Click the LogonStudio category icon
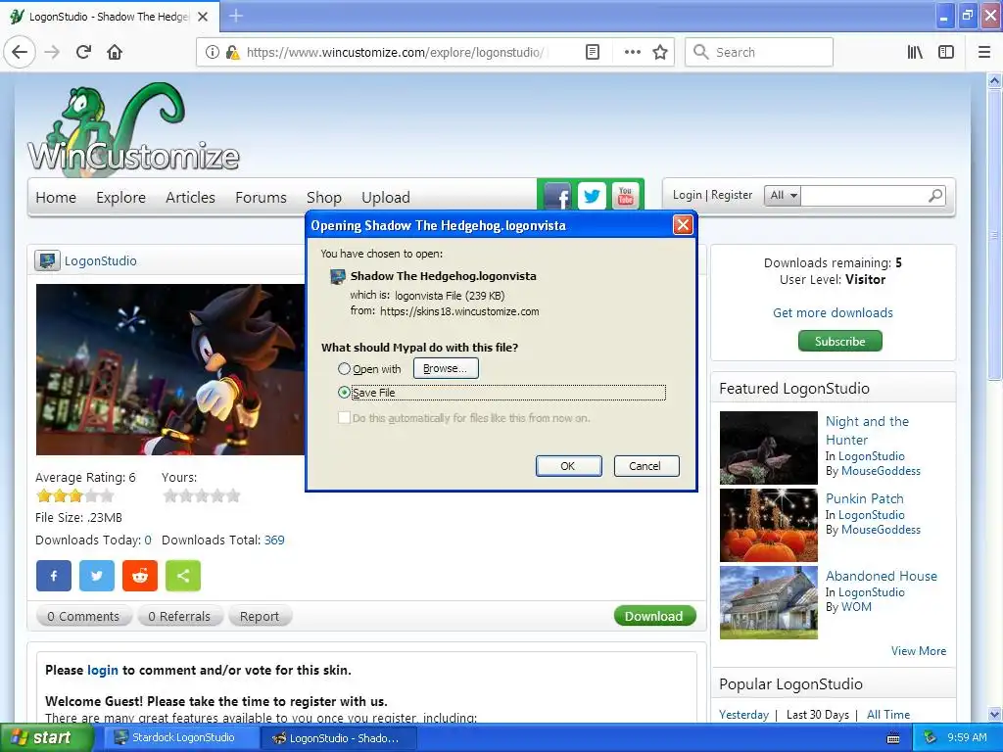Viewport: 1003px width, 752px height. click(47, 260)
